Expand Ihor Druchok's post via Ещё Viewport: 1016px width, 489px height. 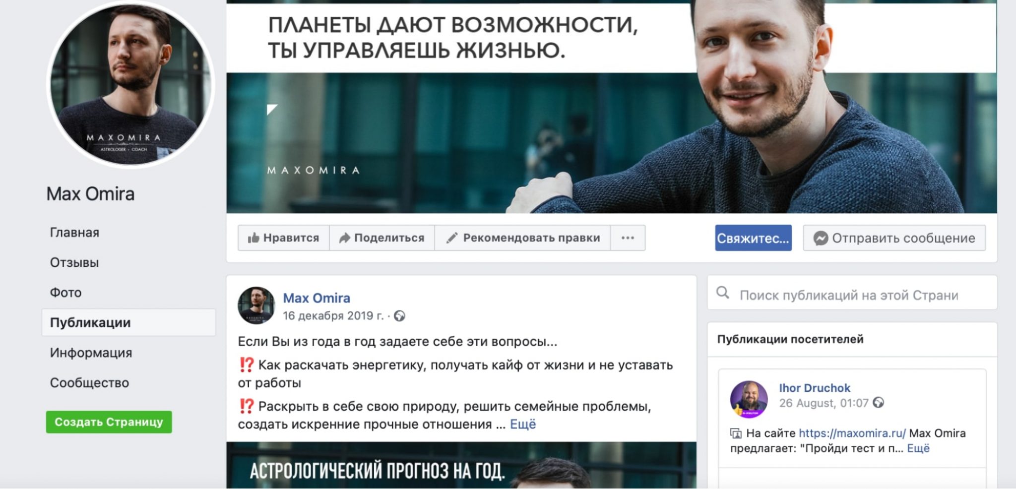(x=918, y=448)
